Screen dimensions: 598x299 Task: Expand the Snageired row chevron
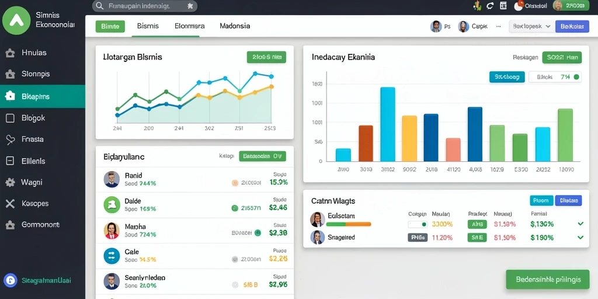[580, 237]
